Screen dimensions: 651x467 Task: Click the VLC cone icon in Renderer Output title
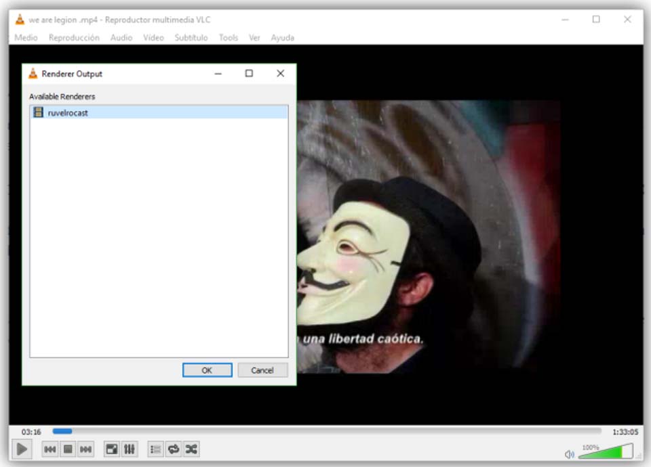click(33, 74)
